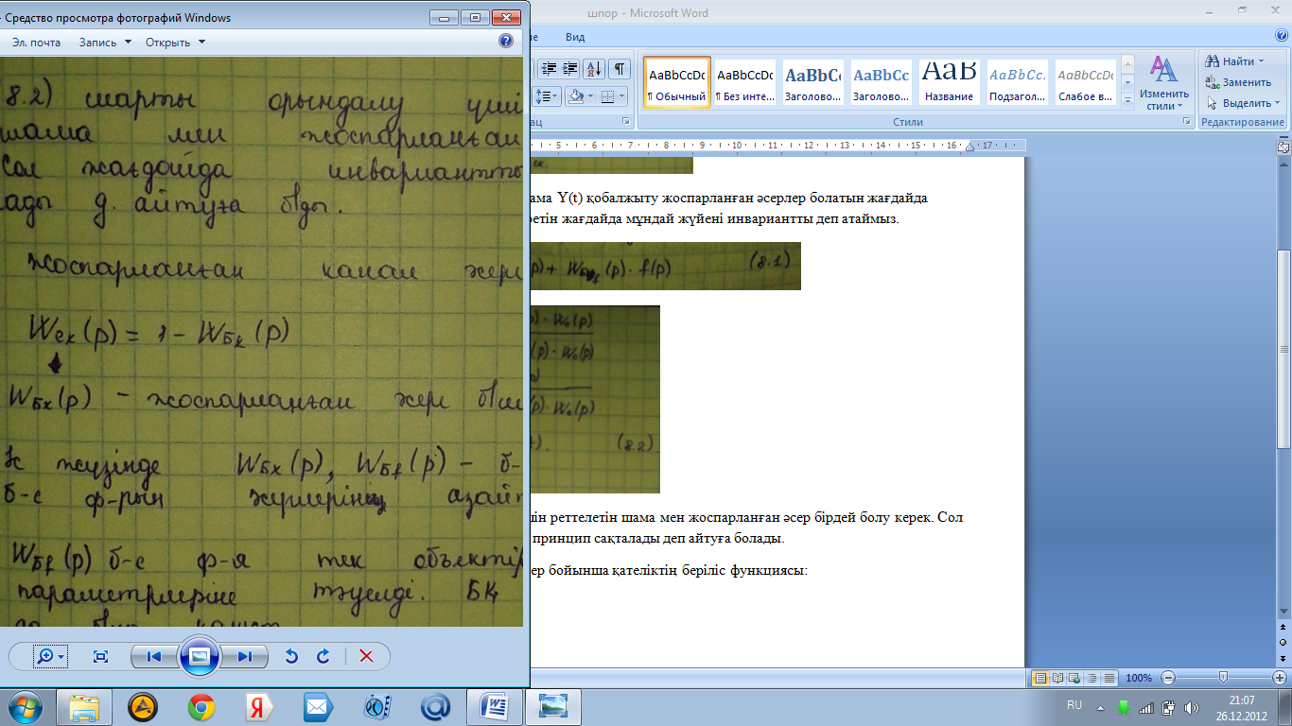Switch to Web Layout view

pyautogui.click(x=1075, y=678)
